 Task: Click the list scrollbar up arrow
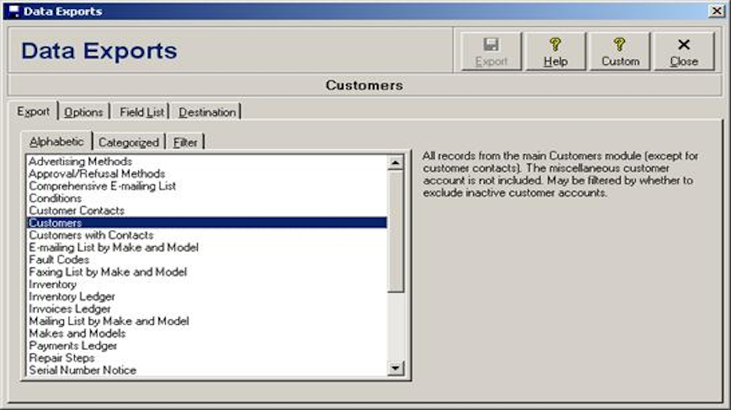395,162
